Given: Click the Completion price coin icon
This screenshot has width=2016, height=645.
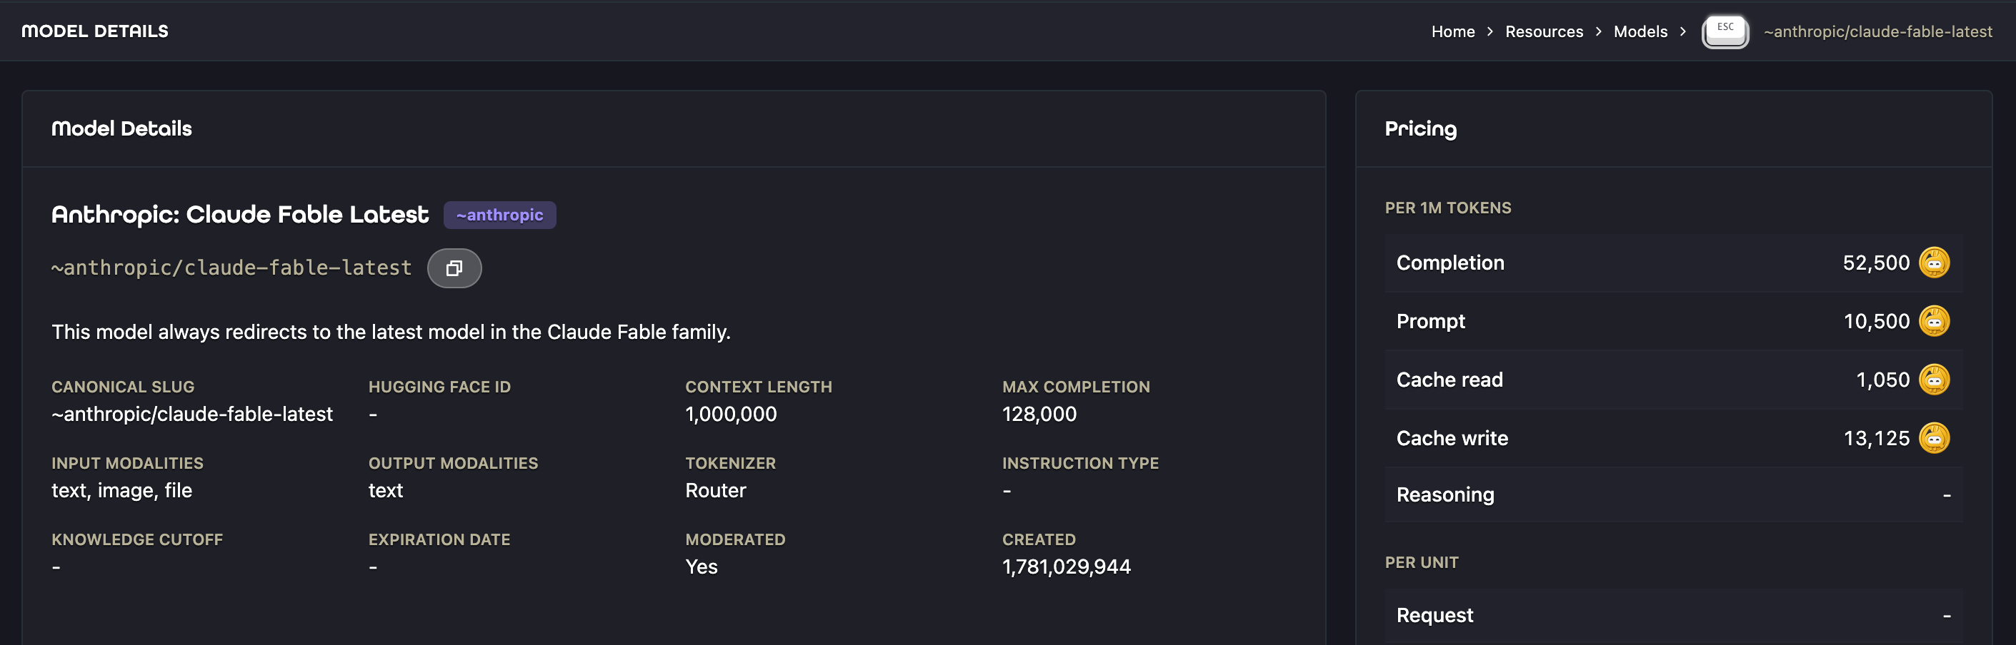Looking at the screenshot, I should [x=1934, y=263].
